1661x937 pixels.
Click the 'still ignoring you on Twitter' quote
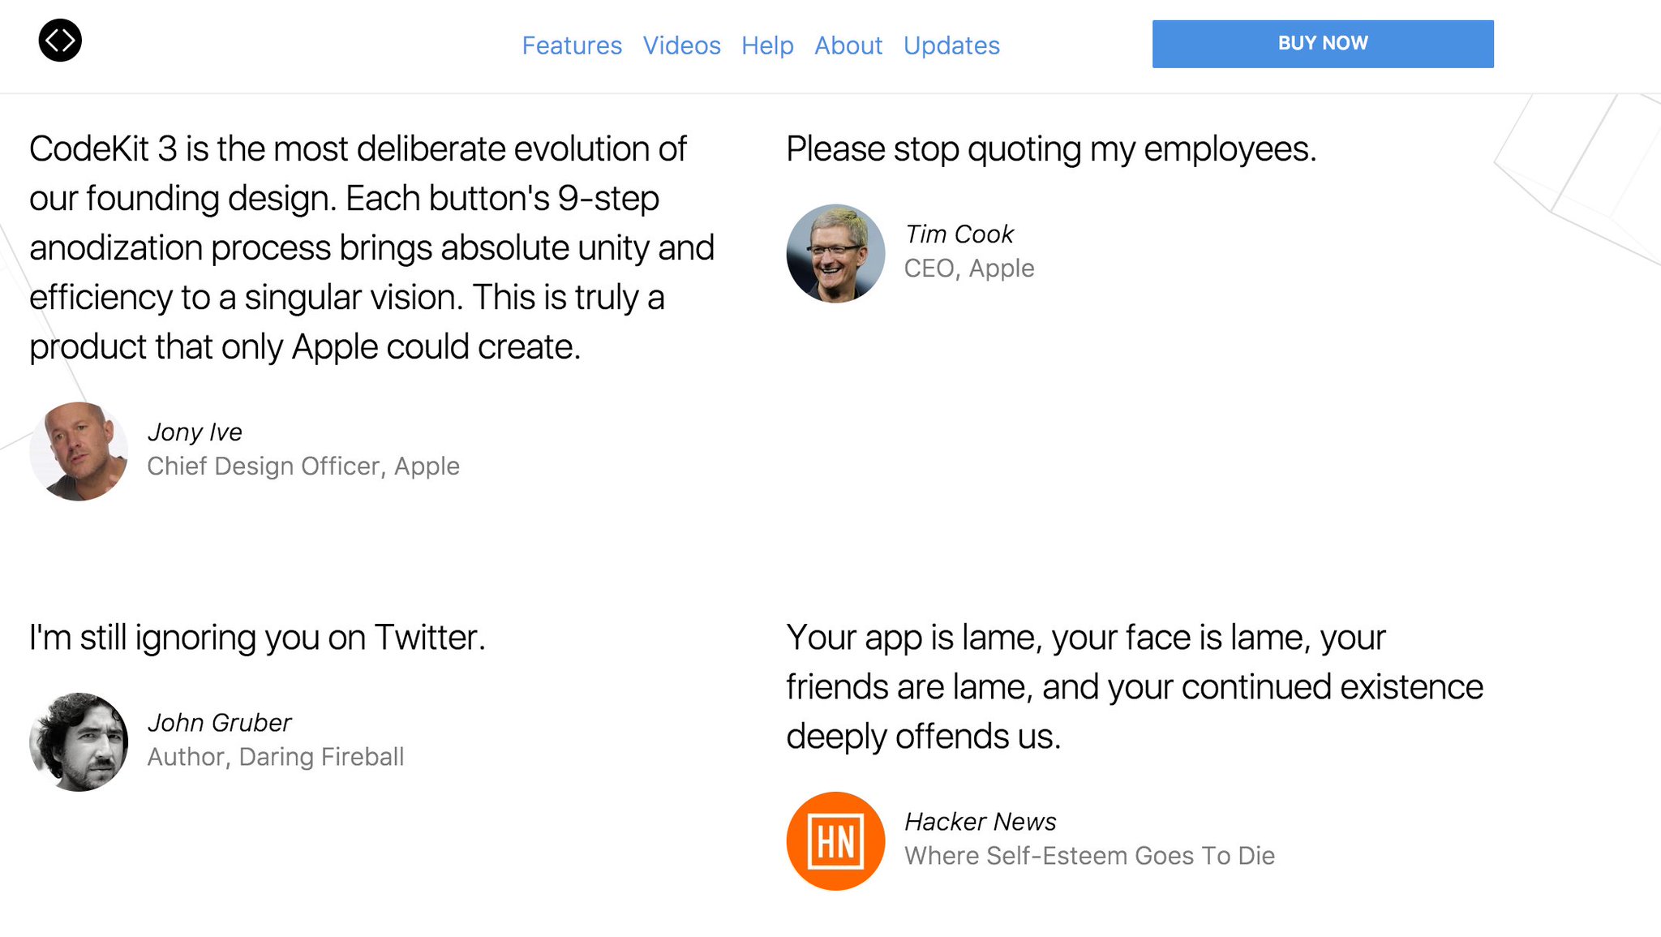[x=257, y=638]
